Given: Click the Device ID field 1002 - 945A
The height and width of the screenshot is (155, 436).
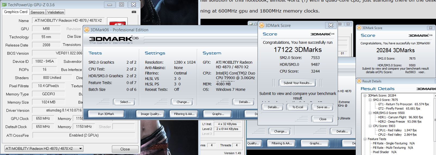Looking at the screenshot, I should (x=45, y=61).
